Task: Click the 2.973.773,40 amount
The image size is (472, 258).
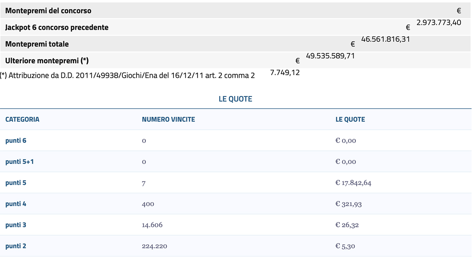Action: tap(439, 22)
